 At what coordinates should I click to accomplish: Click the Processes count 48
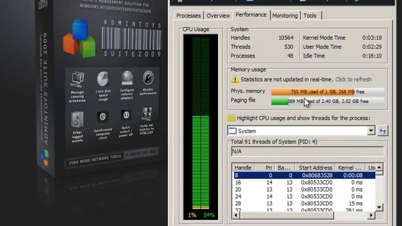click(x=290, y=56)
